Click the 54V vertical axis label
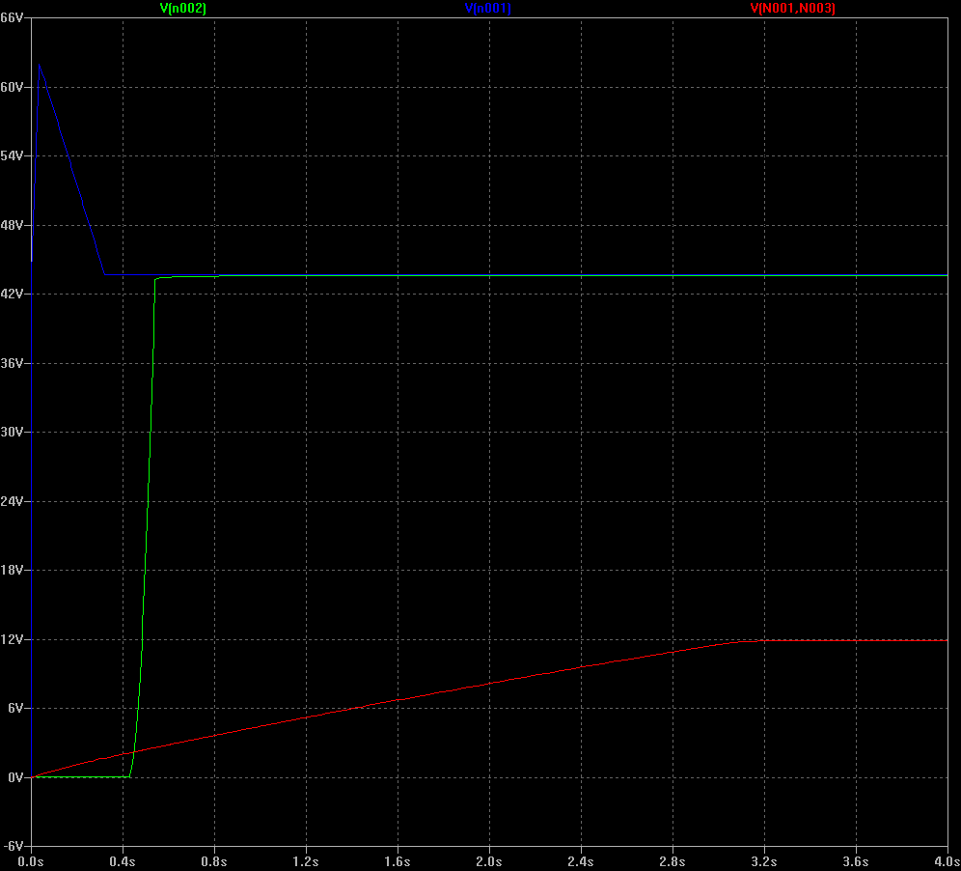 [12, 155]
